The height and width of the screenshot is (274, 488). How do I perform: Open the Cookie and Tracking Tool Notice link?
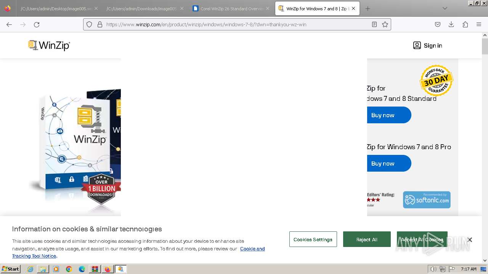(x=138, y=252)
